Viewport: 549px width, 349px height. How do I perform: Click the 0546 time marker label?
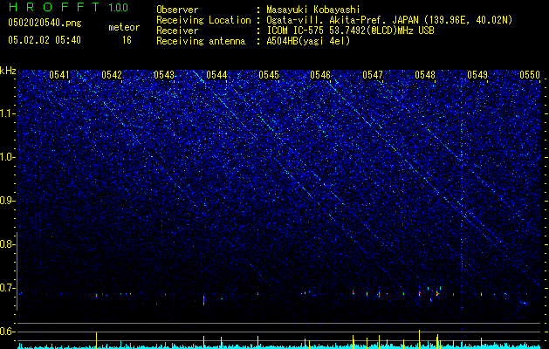pos(320,75)
